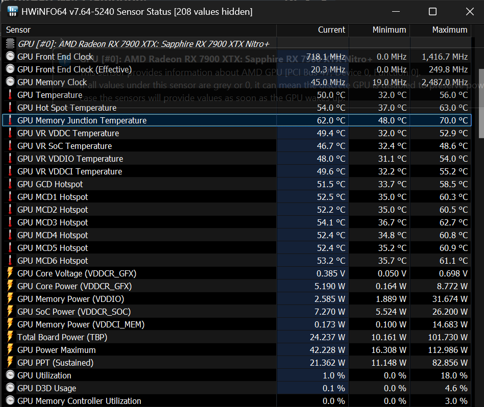Click the 0.385 V current value
The width and height of the screenshot is (484, 407).
(331, 273)
